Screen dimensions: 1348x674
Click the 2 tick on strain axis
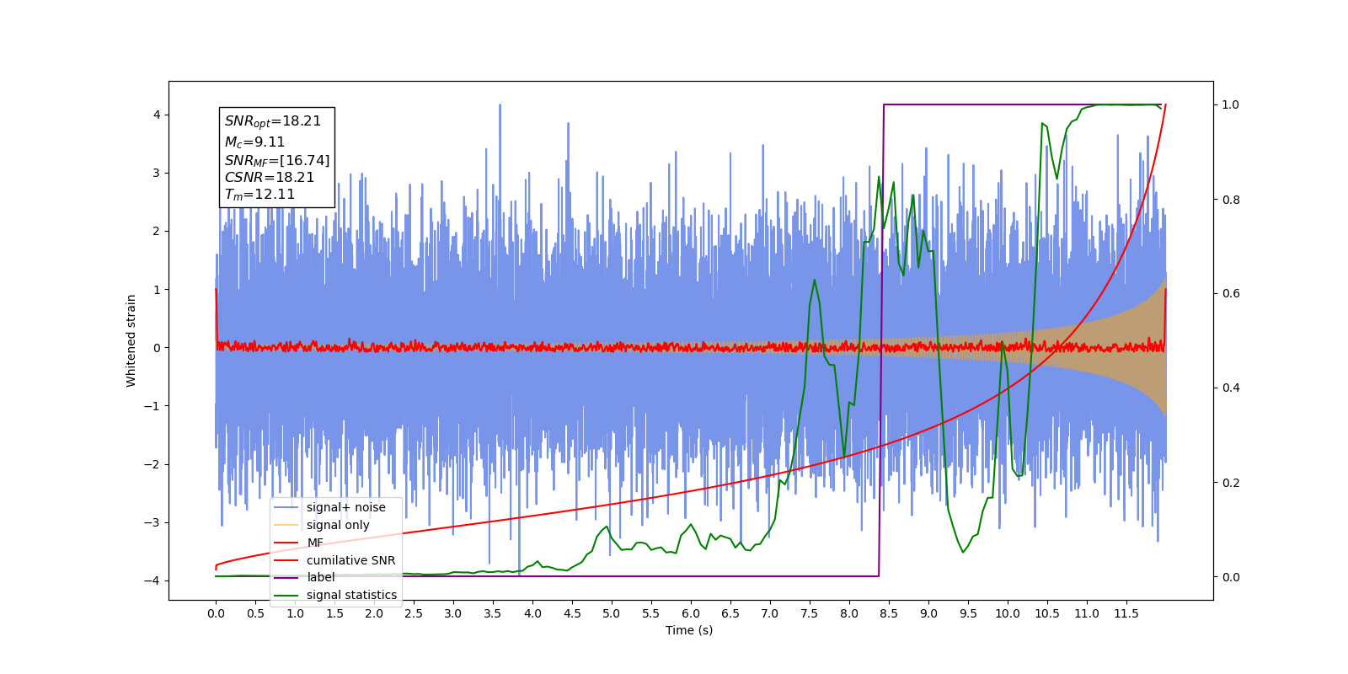tap(157, 231)
